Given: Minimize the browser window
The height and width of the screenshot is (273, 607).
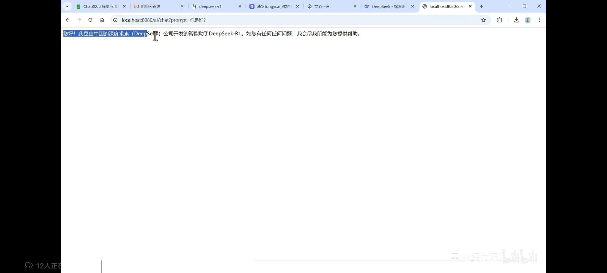Looking at the screenshot, I should [x=510, y=6].
